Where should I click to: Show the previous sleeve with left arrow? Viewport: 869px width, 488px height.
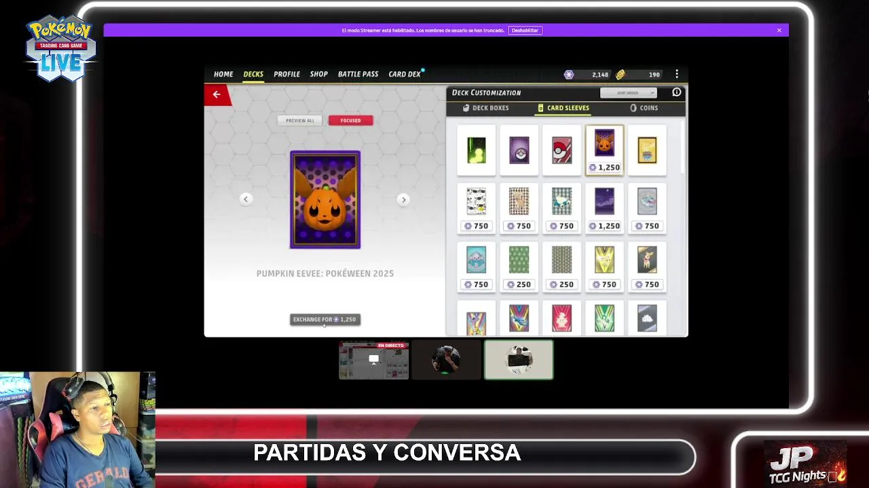tap(246, 199)
